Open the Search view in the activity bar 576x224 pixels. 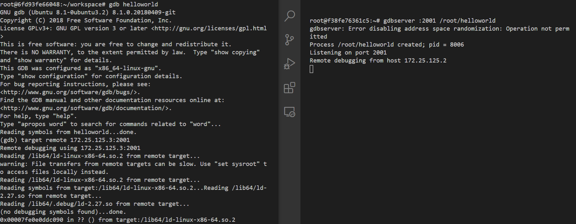(x=290, y=16)
